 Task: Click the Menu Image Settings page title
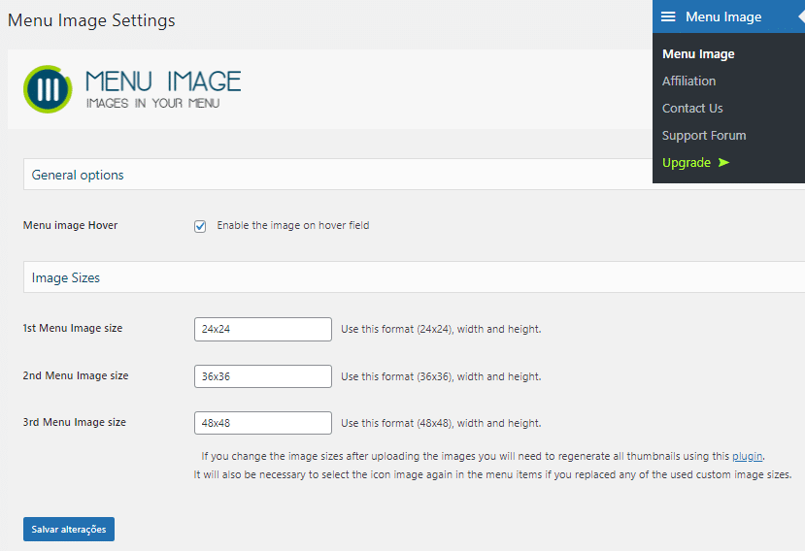tap(91, 20)
